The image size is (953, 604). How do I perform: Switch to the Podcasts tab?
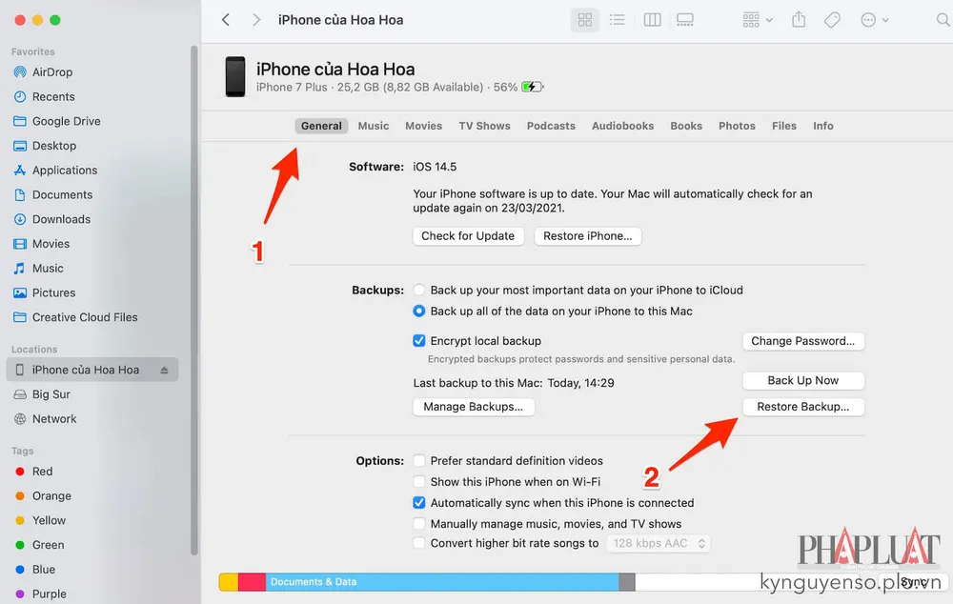tap(551, 126)
